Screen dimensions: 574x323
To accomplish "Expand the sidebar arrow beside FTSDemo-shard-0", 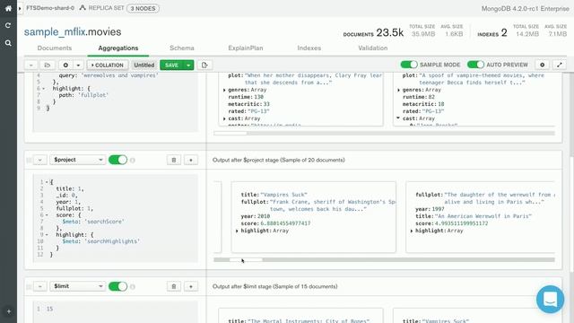I will [20, 8].
